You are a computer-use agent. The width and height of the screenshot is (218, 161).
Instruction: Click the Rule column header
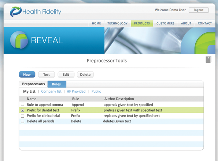(x=75, y=99)
